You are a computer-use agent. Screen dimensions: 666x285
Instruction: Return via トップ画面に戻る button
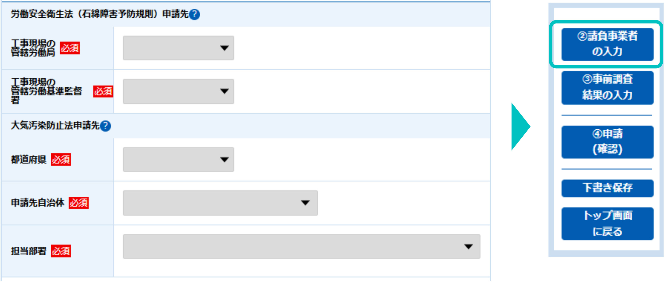[x=607, y=224]
